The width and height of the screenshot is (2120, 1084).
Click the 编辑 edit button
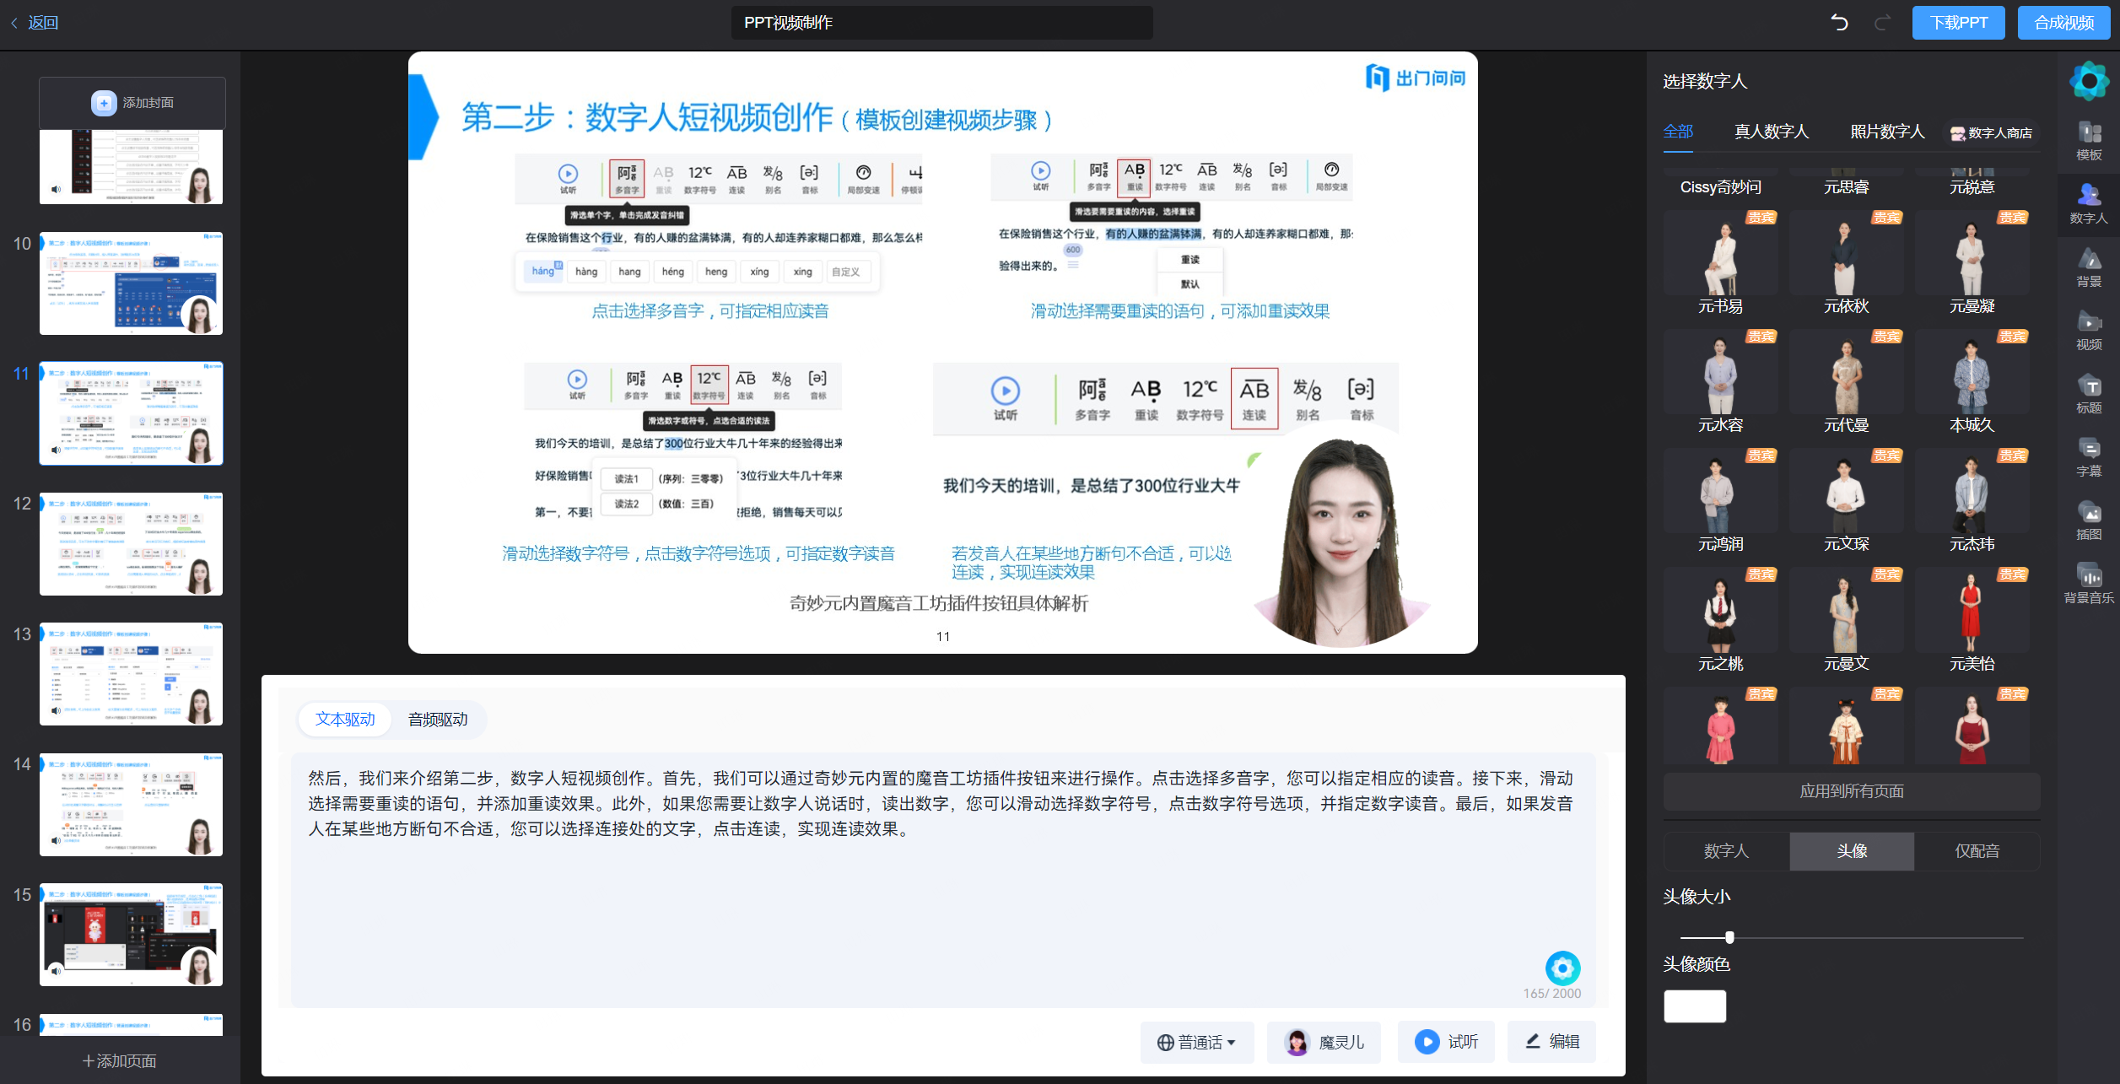point(1551,1042)
